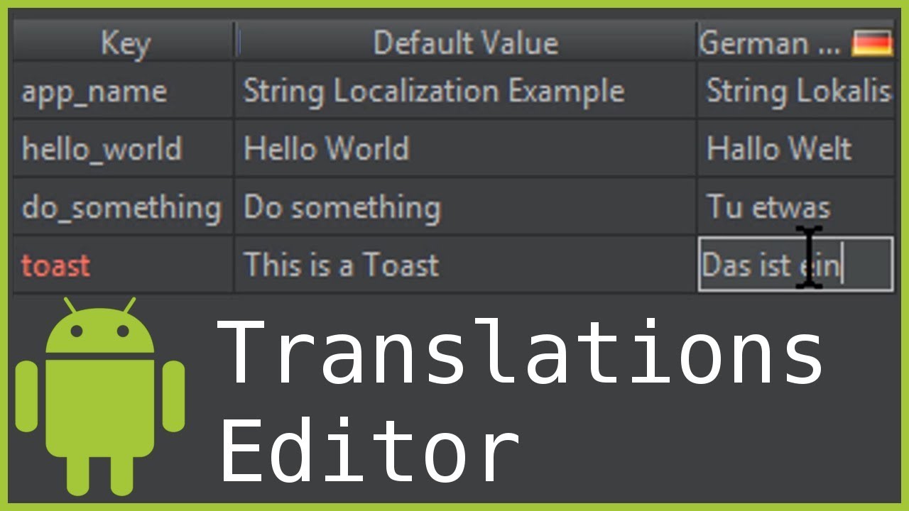Open the 'String Lokalis' German translation cell
Screen dimensions: 909x511
[x=795, y=92]
